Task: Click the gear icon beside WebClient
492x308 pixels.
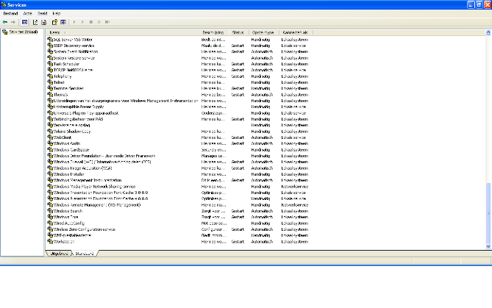Action: 50,137
